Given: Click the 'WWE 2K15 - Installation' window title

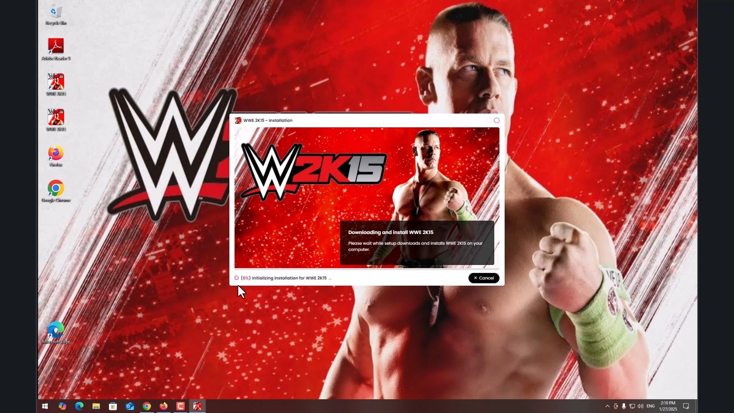Looking at the screenshot, I should (x=268, y=120).
